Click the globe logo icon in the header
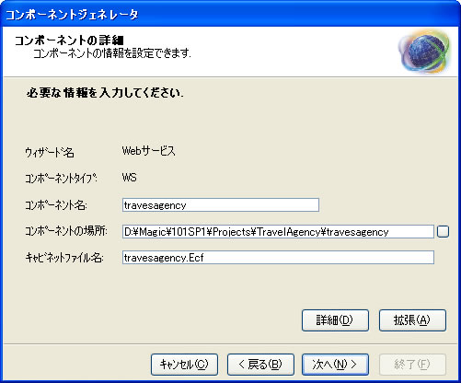Viewport: 461px width, 383px height. 426,52
